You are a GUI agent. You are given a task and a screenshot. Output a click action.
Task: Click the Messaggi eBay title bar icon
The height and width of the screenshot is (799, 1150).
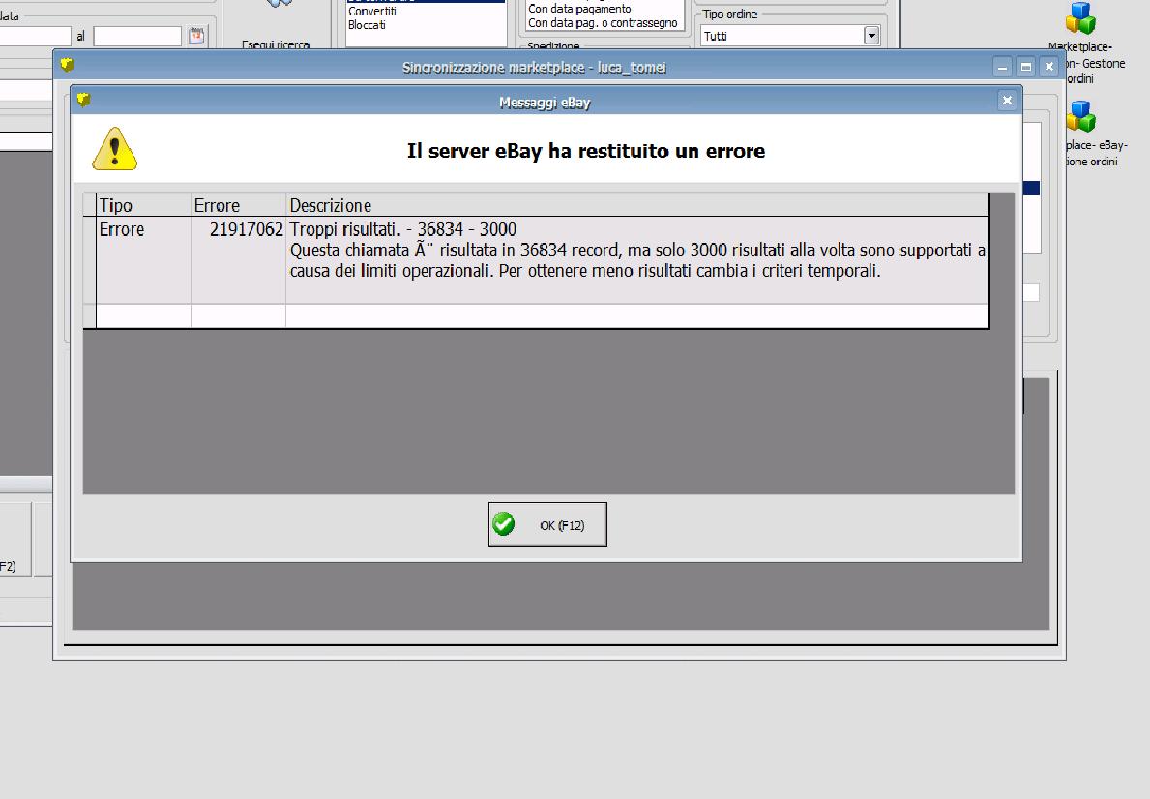click(x=83, y=99)
